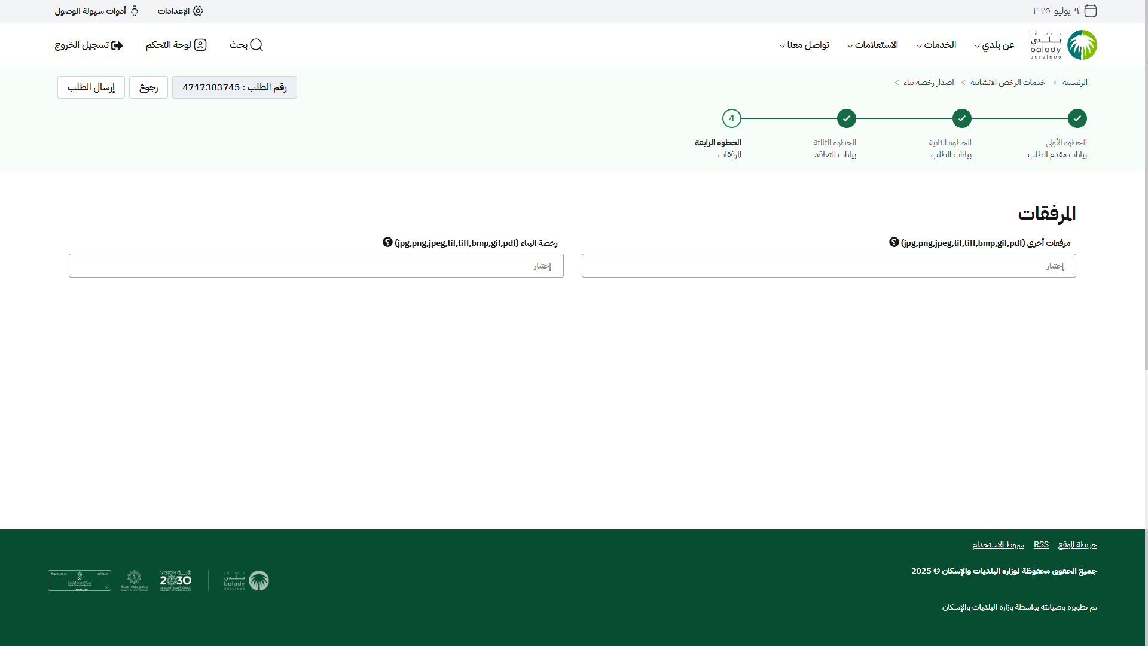Click help icon beside رخصة البناء label
1148x646 pixels.
[x=387, y=242]
